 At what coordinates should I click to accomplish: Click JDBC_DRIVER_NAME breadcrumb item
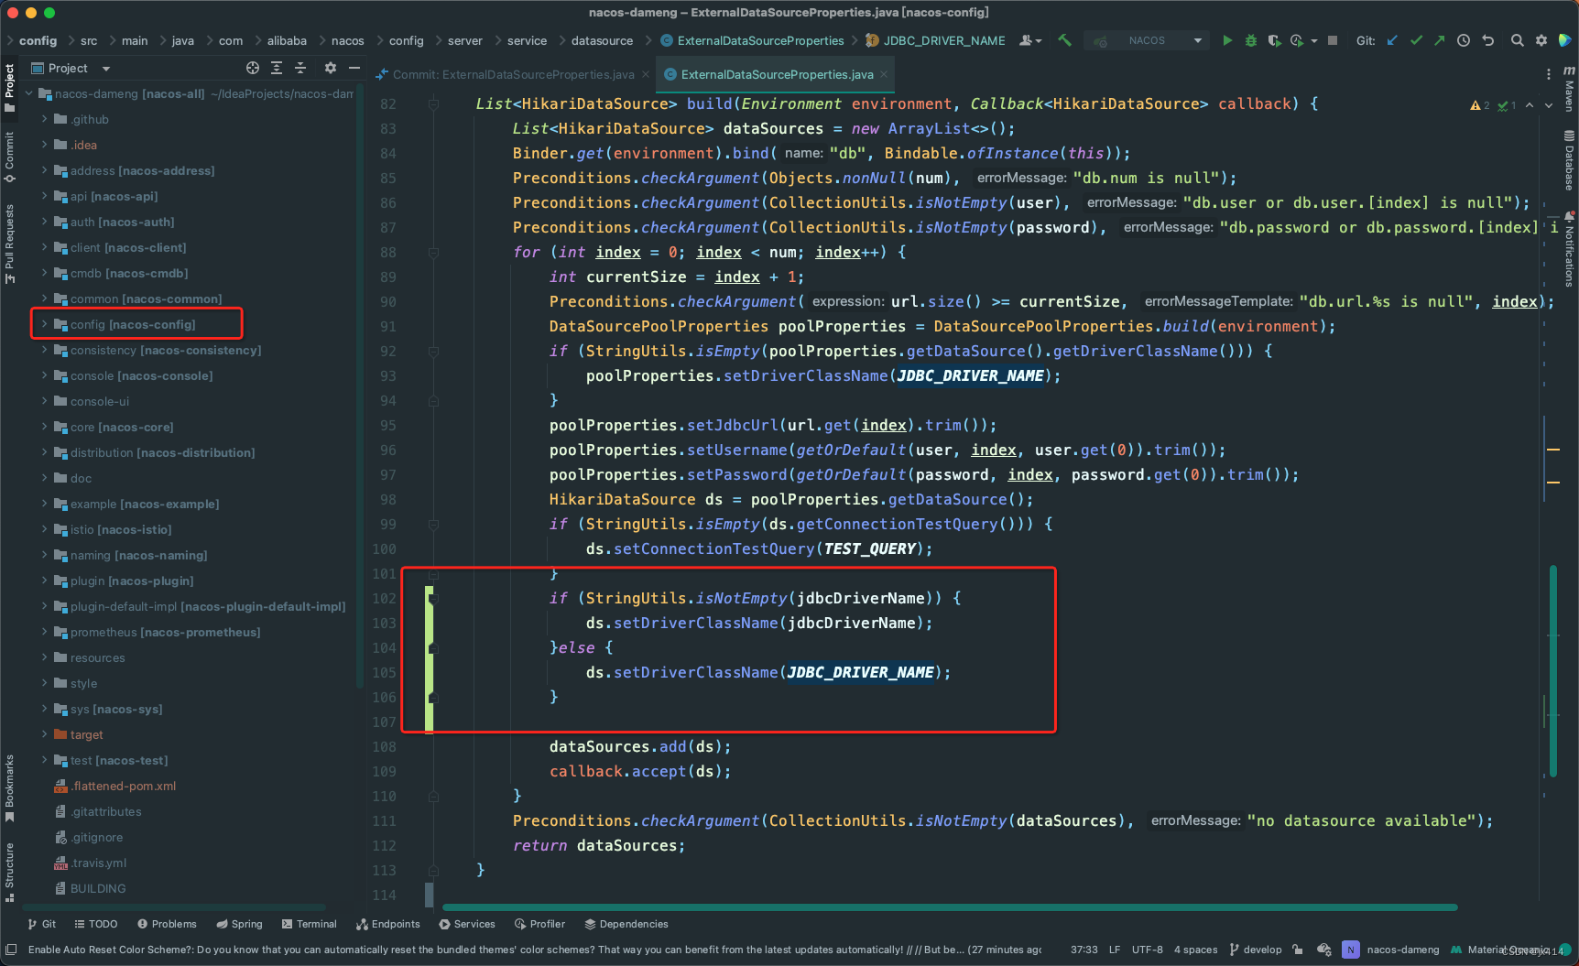tap(936, 40)
